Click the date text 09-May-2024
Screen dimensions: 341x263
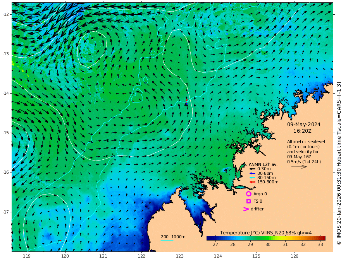click(x=304, y=125)
